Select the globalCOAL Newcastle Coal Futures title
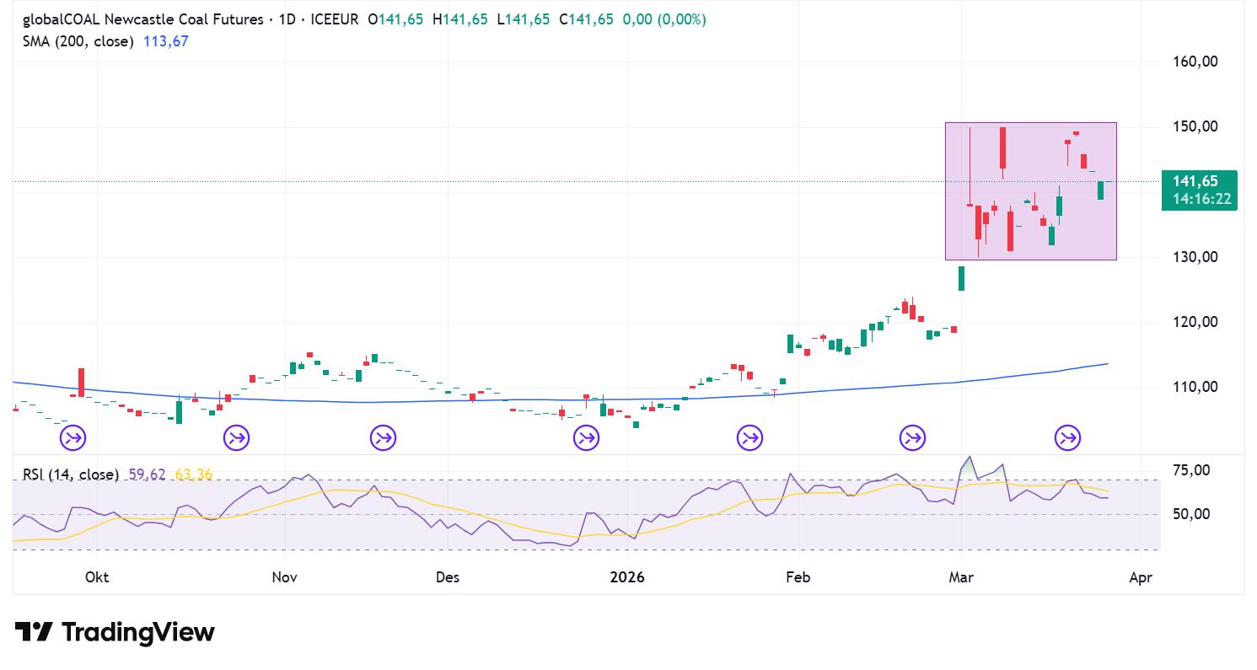The image size is (1257, 670). pos(142,19)
